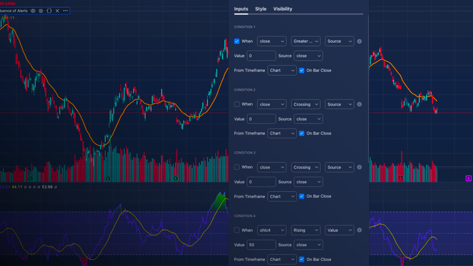Open the More options menu on the indicator legend
Image resolution: width=473 pixels, height=266 pixels.
point(65,11)
